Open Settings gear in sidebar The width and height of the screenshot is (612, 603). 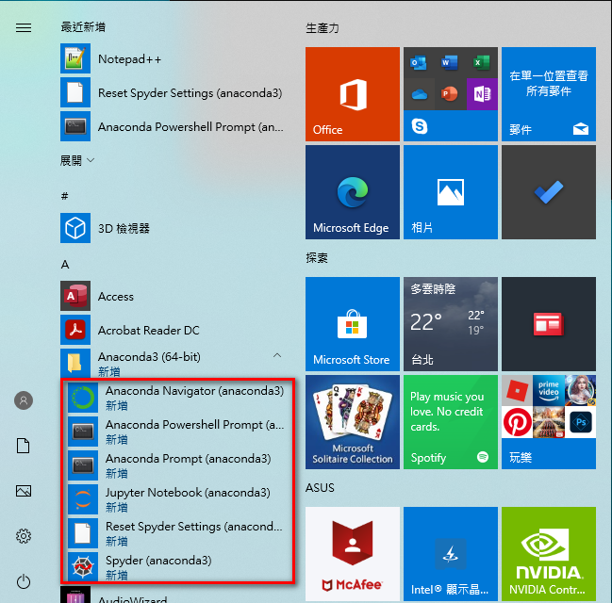[24, 536]
